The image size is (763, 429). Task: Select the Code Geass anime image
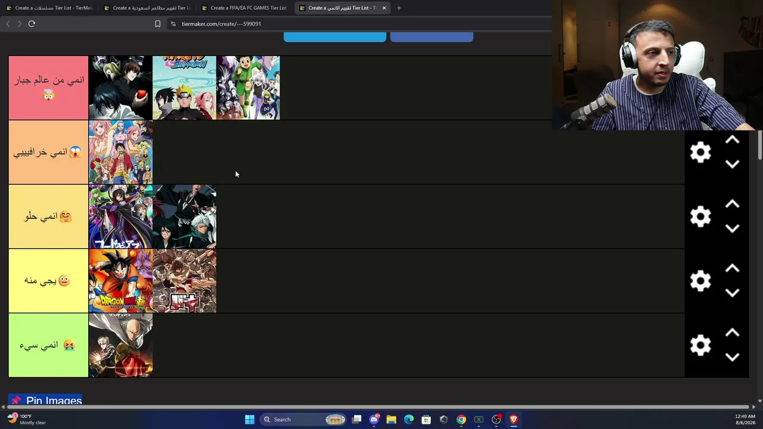120,216
